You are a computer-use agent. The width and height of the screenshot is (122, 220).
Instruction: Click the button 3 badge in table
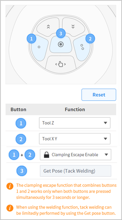22,171
